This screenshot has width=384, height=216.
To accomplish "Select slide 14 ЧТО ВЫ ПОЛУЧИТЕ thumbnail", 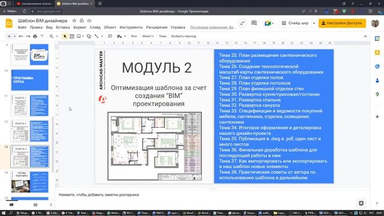I will pos(29,182).
